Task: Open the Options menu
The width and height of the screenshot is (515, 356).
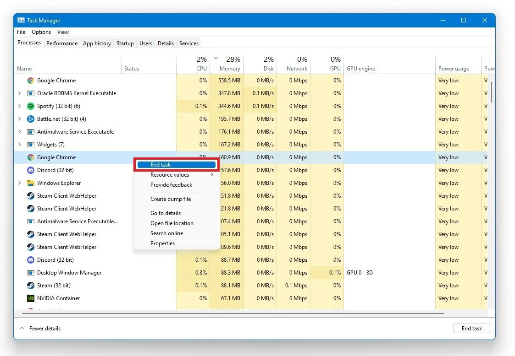Action: (41, 32)
